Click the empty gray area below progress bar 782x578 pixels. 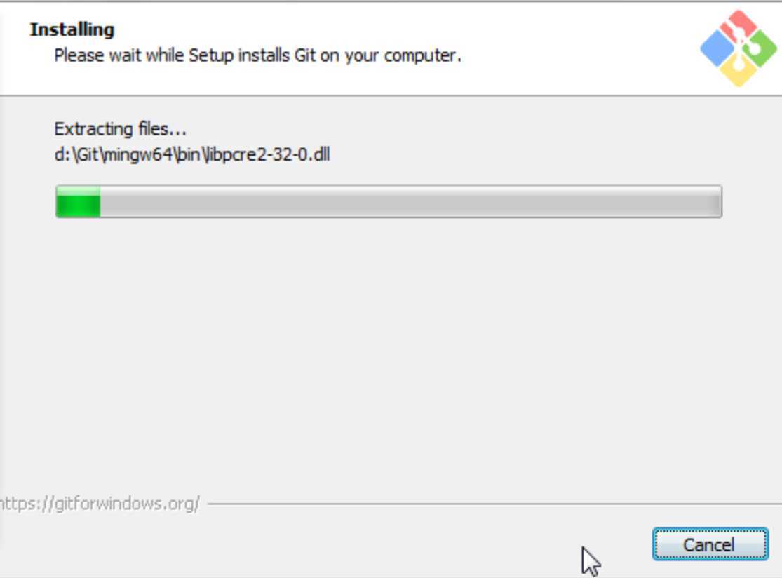tap(389, 349)
